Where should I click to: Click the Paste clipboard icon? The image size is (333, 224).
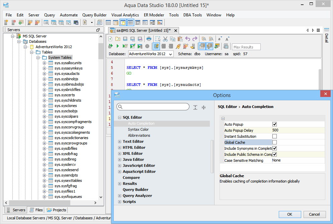pyautogui.click(x=180, y=39)
